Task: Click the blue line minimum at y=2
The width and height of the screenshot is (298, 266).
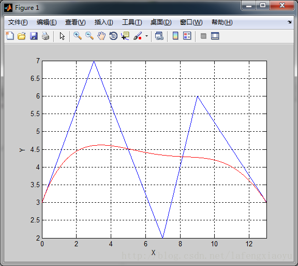Action: (x=162, y=237)
